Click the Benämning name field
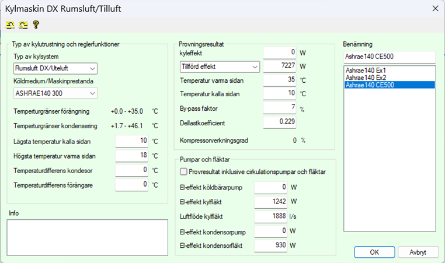The height and width of the screenshot is (263, 445). tap(389, 57)
